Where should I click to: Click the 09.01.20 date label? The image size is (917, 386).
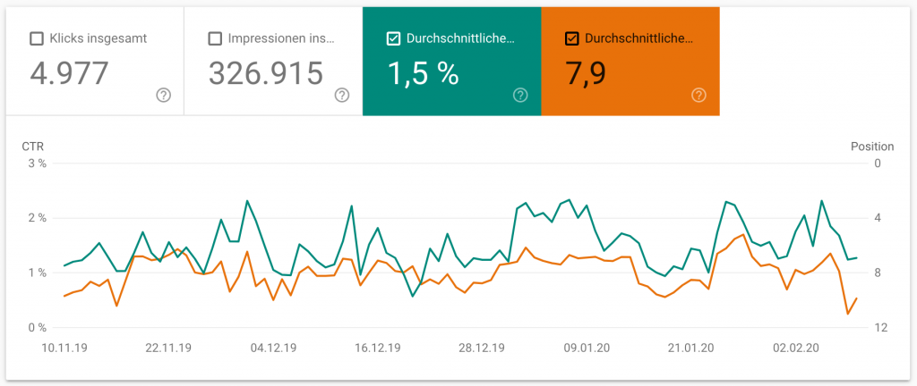pos(586,348)
